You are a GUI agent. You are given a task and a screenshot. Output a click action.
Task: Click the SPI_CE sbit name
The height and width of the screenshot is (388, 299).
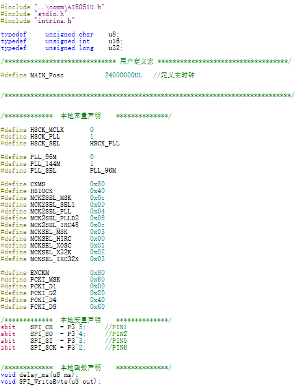tap(42, 327)
